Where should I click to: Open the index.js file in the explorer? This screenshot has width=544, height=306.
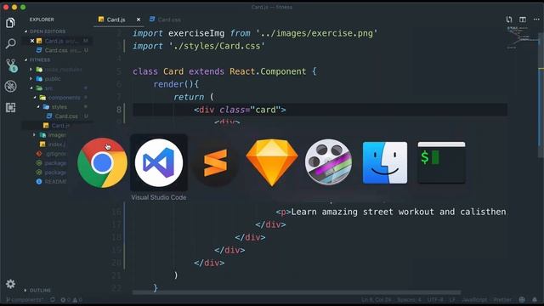pos(57,144)
